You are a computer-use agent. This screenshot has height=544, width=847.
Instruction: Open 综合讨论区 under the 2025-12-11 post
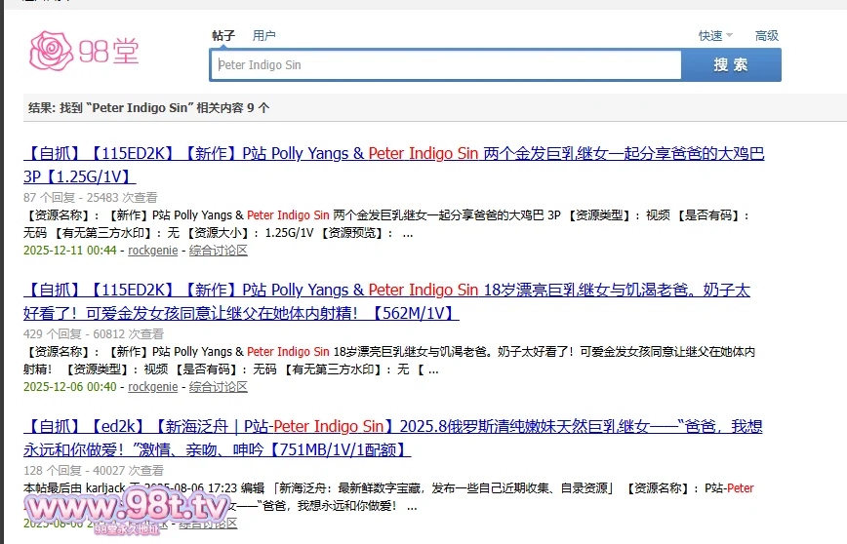pos(219,251)
